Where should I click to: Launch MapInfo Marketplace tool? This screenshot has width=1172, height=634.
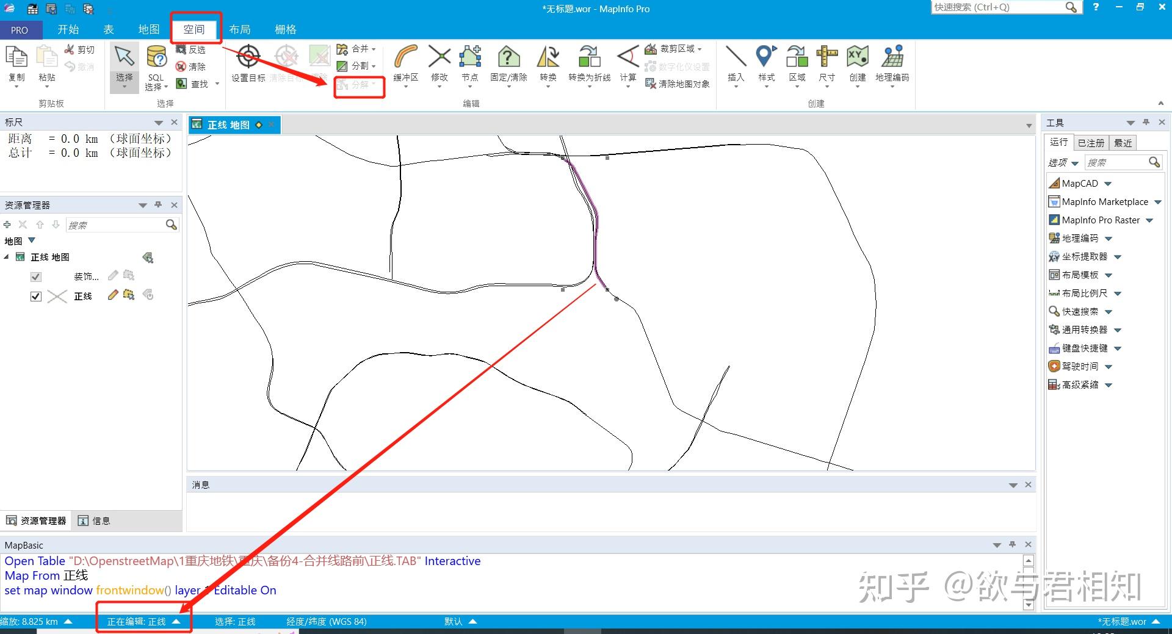pyautogui.click(x=1098, y=202)
